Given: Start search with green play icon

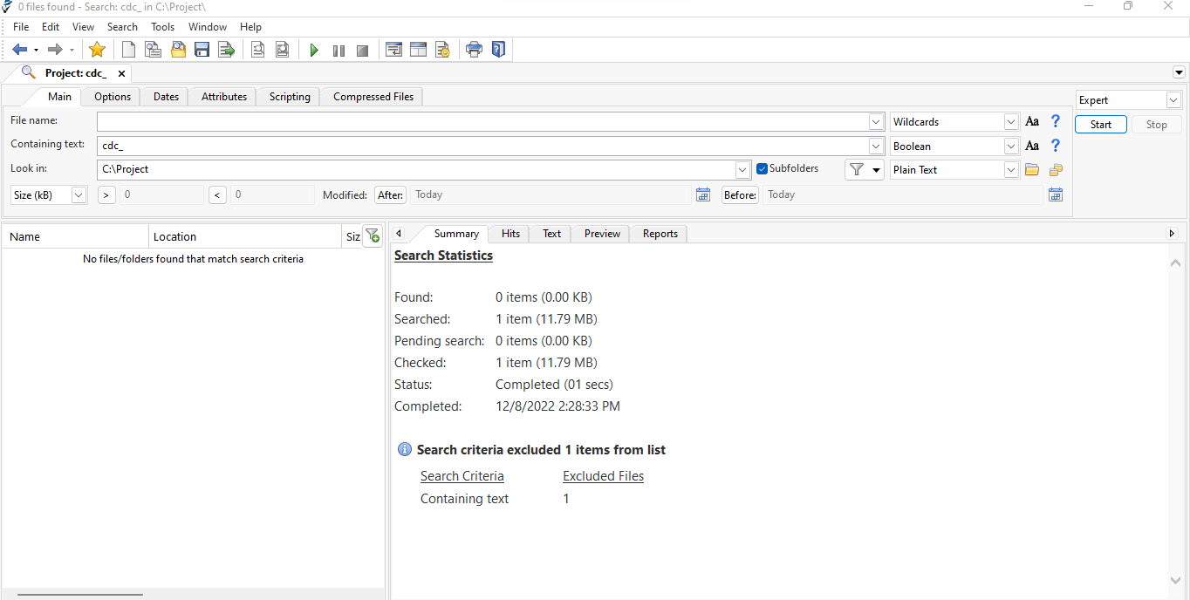Looking at the screenshot, I should click(314, 51).
